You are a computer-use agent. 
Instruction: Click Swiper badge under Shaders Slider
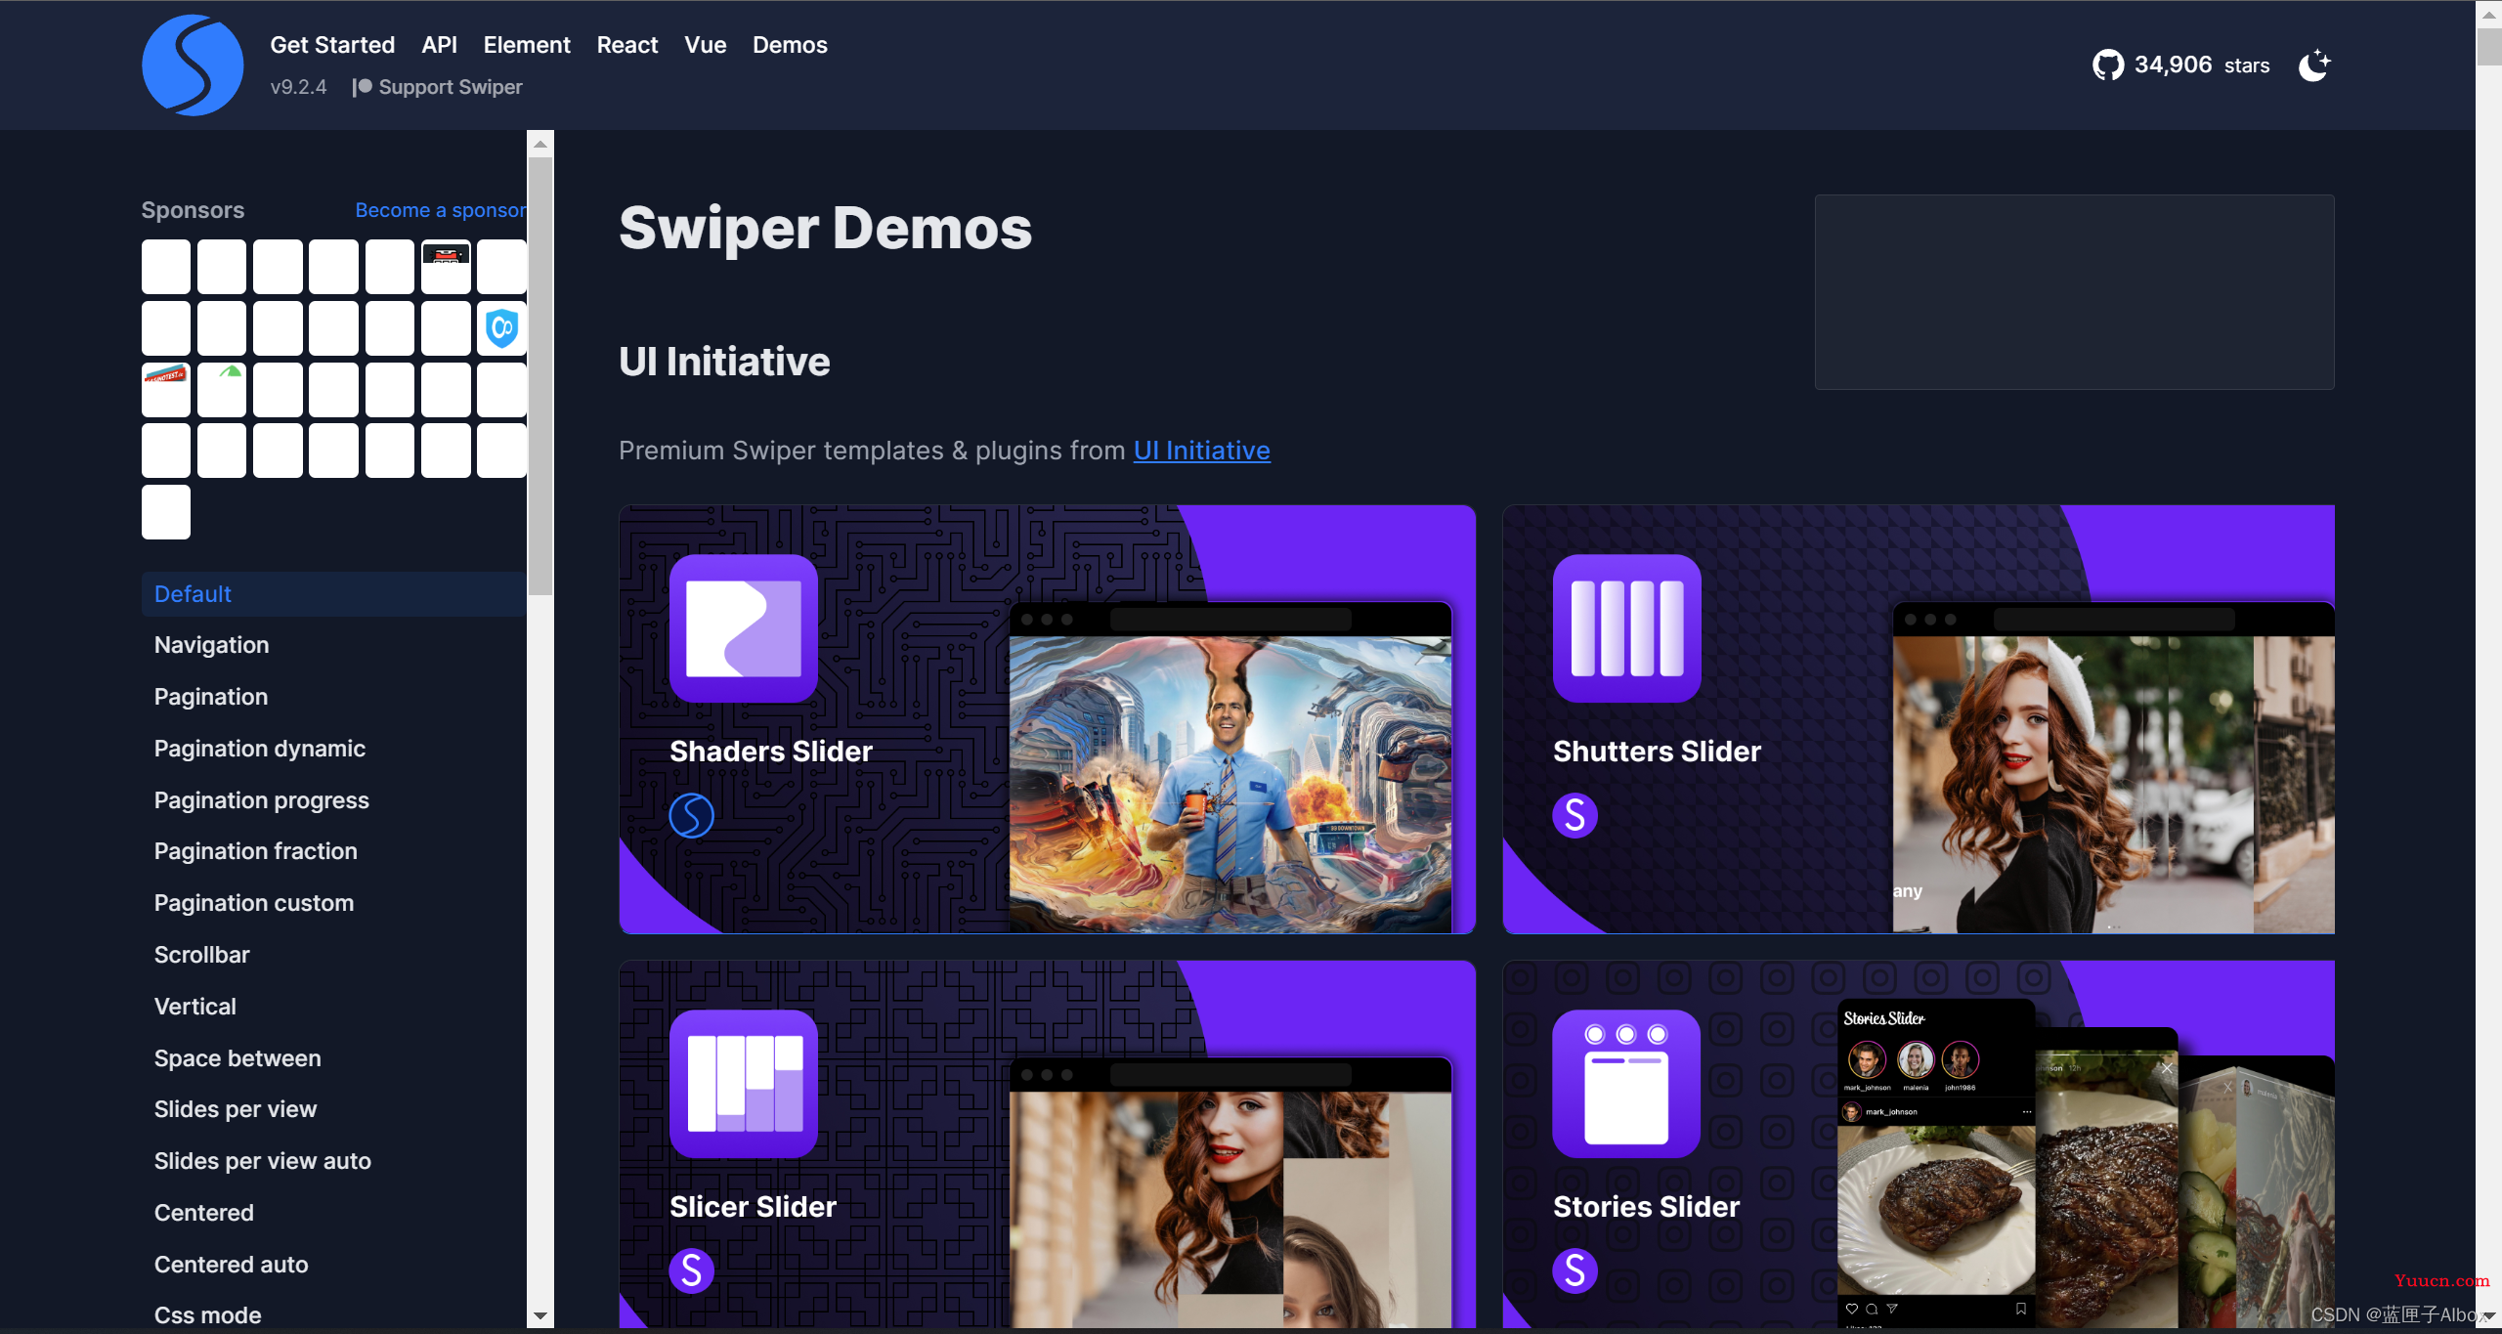(692, 815)
